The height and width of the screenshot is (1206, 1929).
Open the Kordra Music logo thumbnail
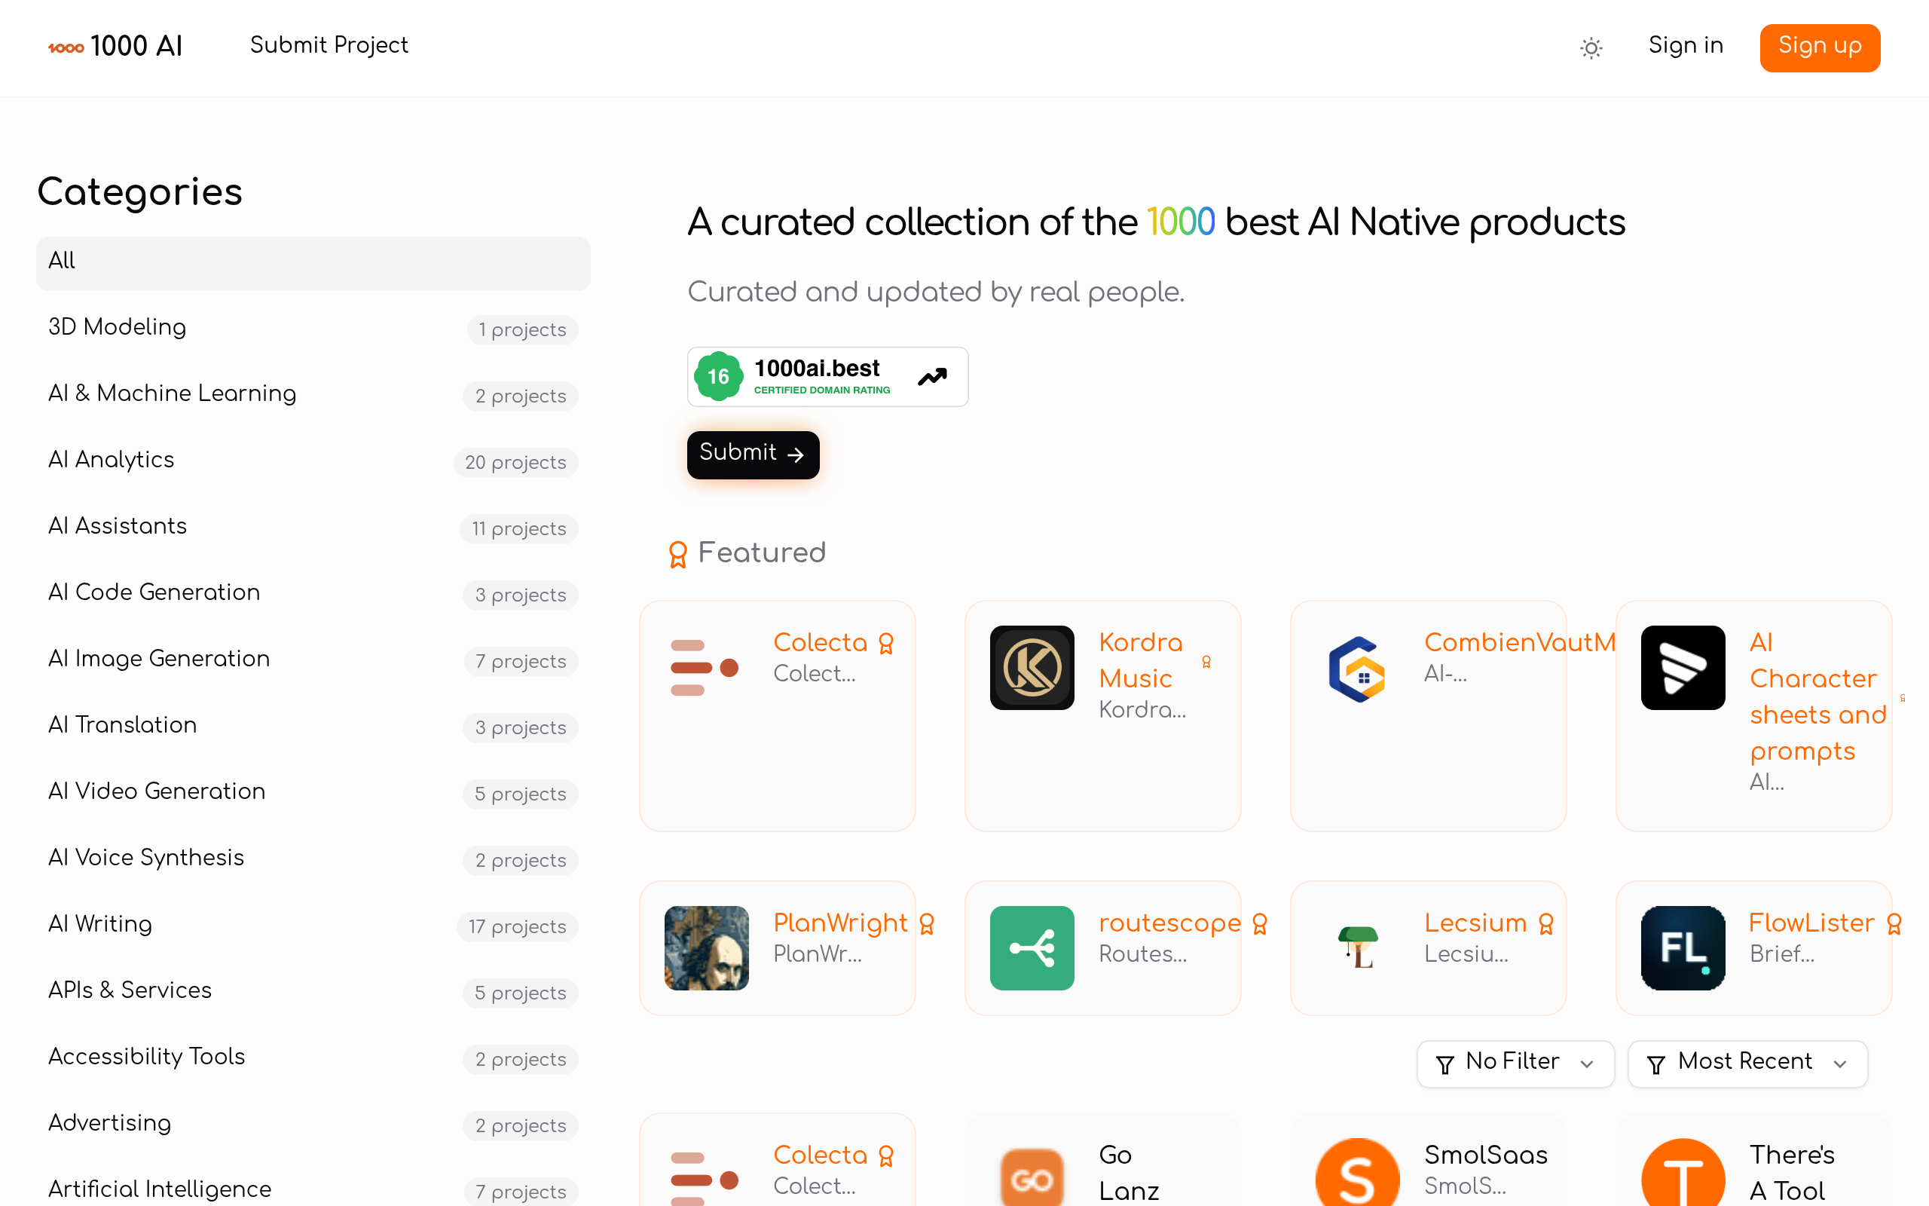(x=1032, y=668)
